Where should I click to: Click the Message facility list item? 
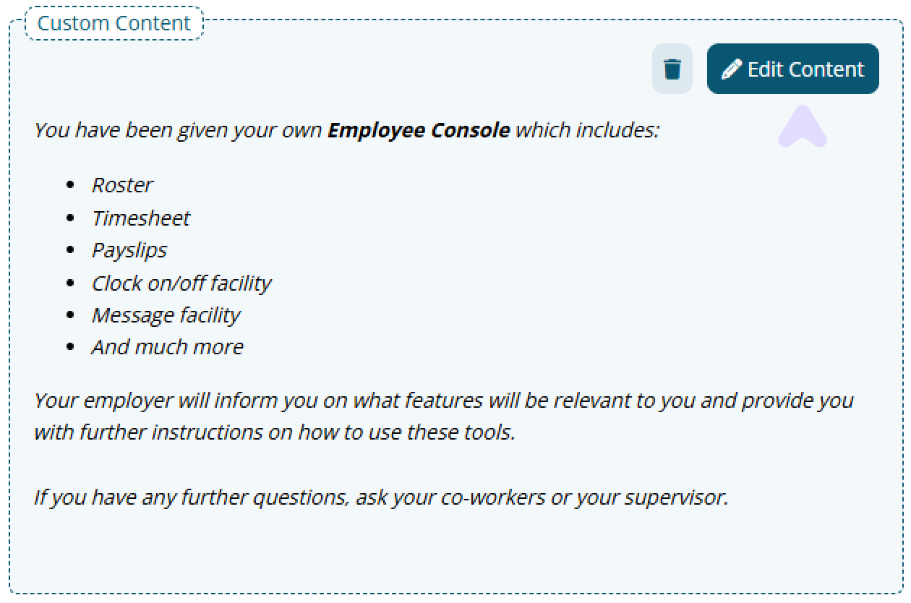(x=166, y=315)
